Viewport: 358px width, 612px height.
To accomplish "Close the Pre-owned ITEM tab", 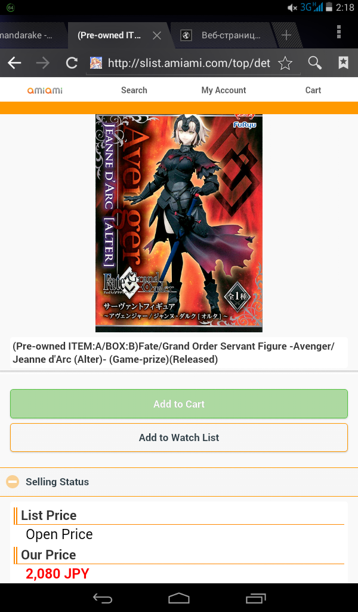I will pos(157,35).
